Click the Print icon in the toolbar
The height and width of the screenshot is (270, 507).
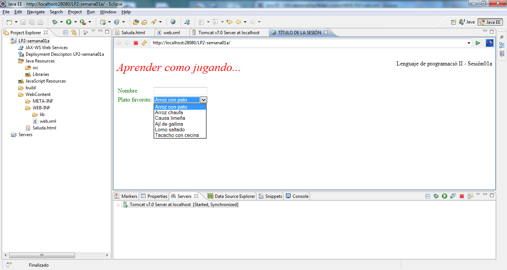pos(41,22)
